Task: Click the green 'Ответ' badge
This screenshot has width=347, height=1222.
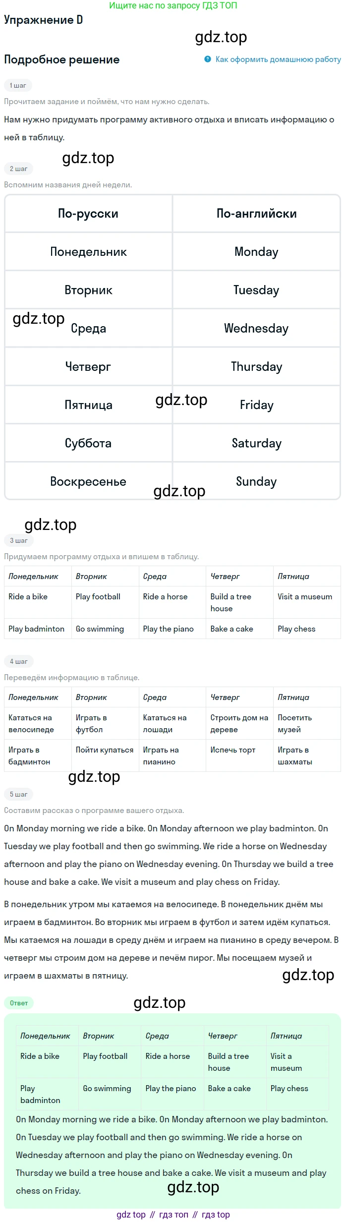Action: (x=19, y=1002)
